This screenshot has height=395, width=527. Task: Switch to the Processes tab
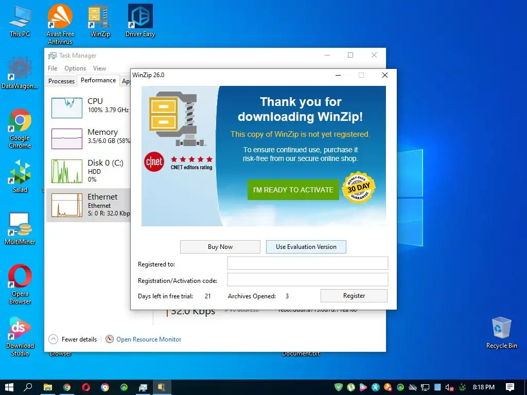tap(61, 81)
